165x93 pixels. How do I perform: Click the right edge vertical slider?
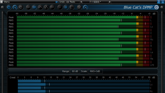click(x=162, y=52)
